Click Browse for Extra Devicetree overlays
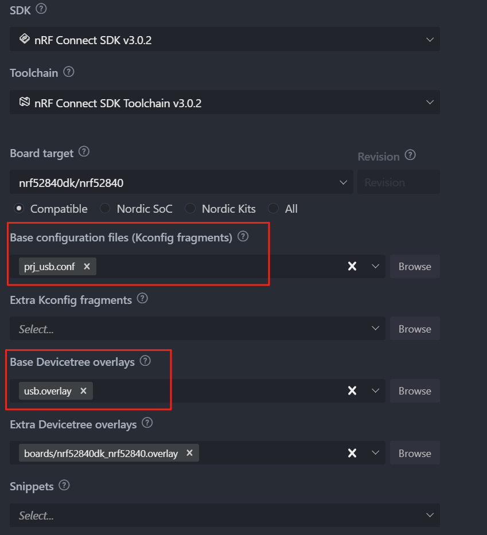 tap(415, 453)
